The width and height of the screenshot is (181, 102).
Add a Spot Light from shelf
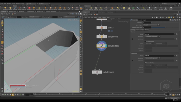point(96,8)
